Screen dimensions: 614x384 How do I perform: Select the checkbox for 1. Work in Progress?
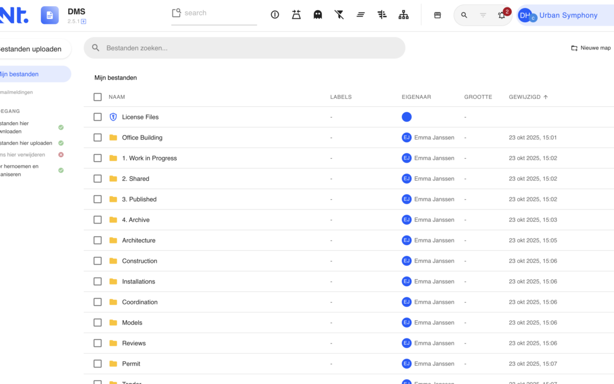point(98,158)
